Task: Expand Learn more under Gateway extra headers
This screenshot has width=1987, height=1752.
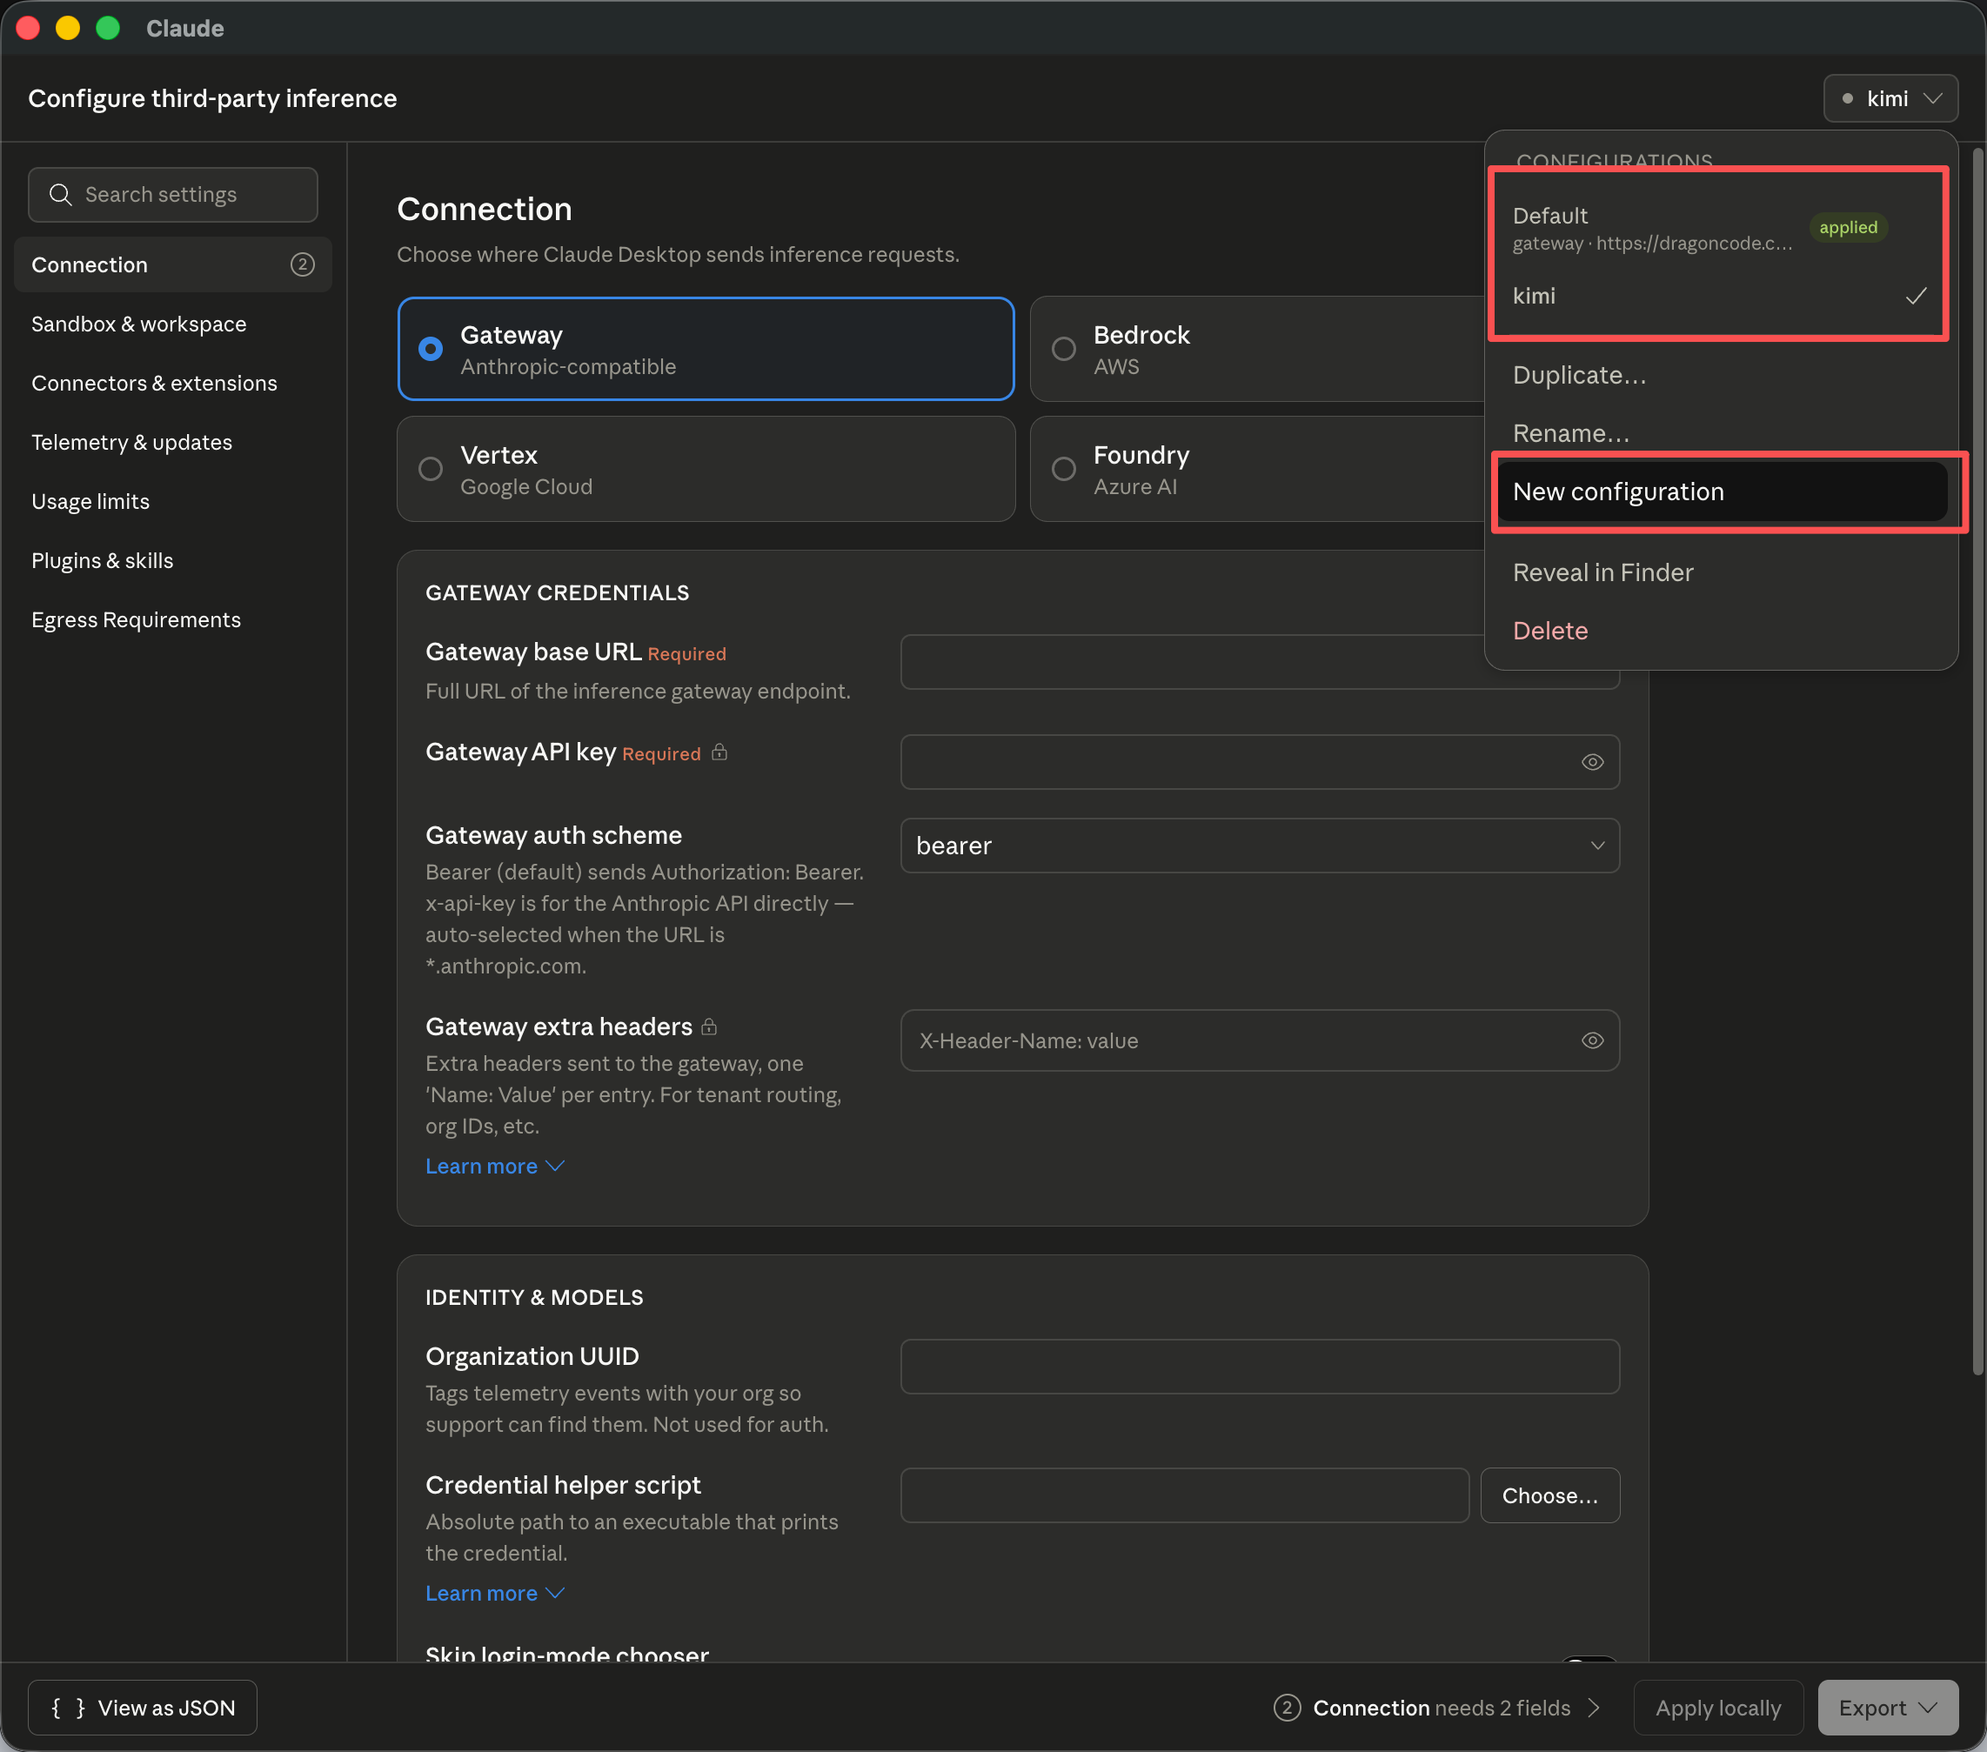Action: [x=495, y=1166]
